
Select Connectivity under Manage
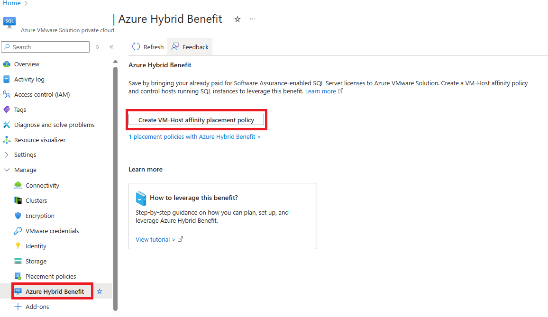coord(42,185)
